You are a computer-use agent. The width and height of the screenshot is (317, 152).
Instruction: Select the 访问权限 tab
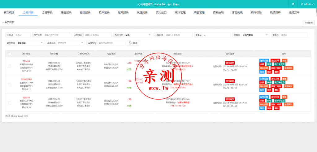pos(256,12)
